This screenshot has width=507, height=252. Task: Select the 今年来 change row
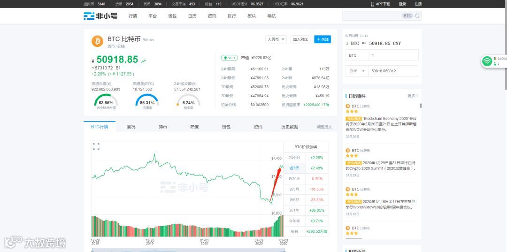306,221
